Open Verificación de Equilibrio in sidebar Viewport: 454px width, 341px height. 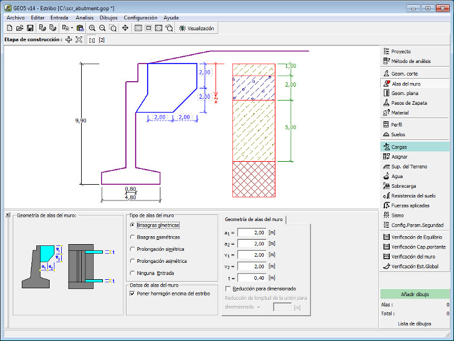click(416, 237)
